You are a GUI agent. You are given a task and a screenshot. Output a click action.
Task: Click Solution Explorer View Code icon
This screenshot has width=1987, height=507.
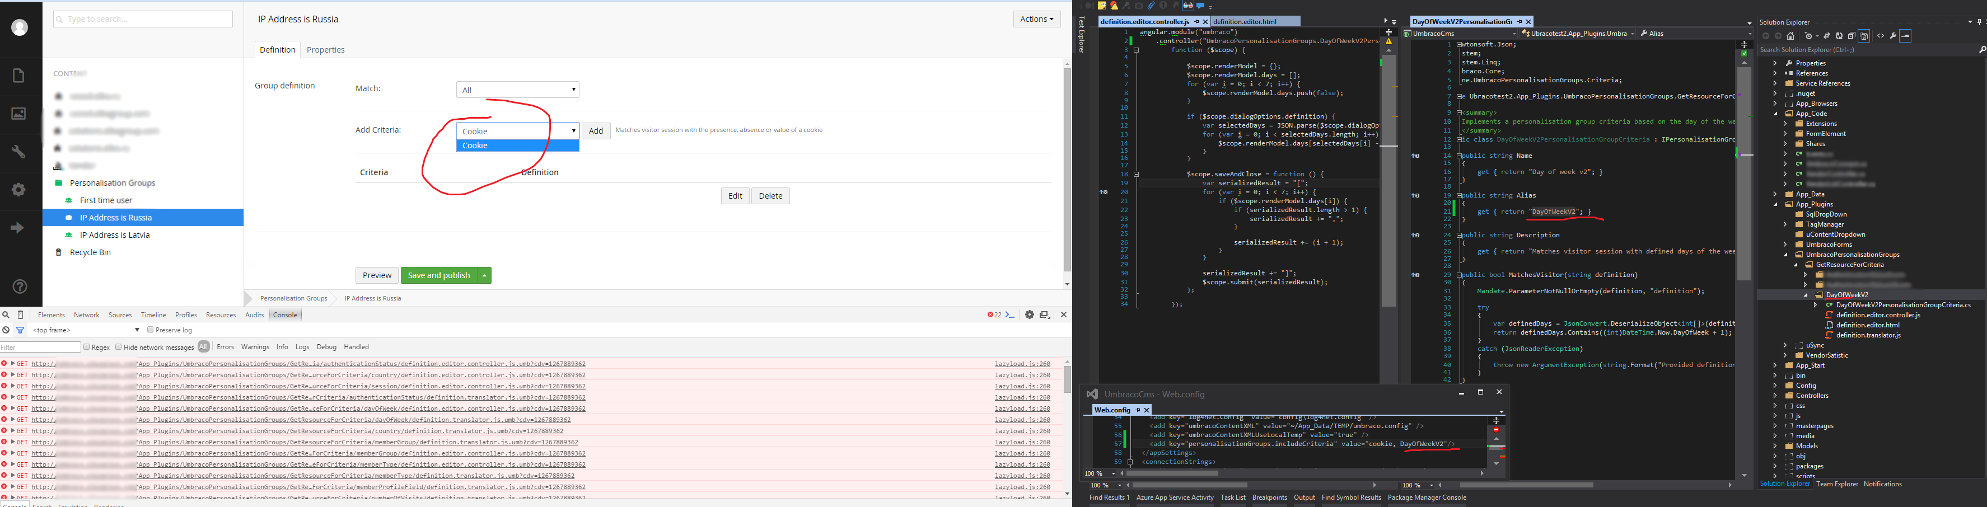[x=1881, y=36]
